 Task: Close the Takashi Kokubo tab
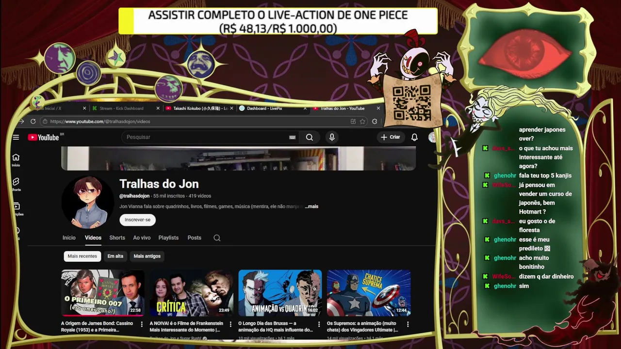point(232,109)
